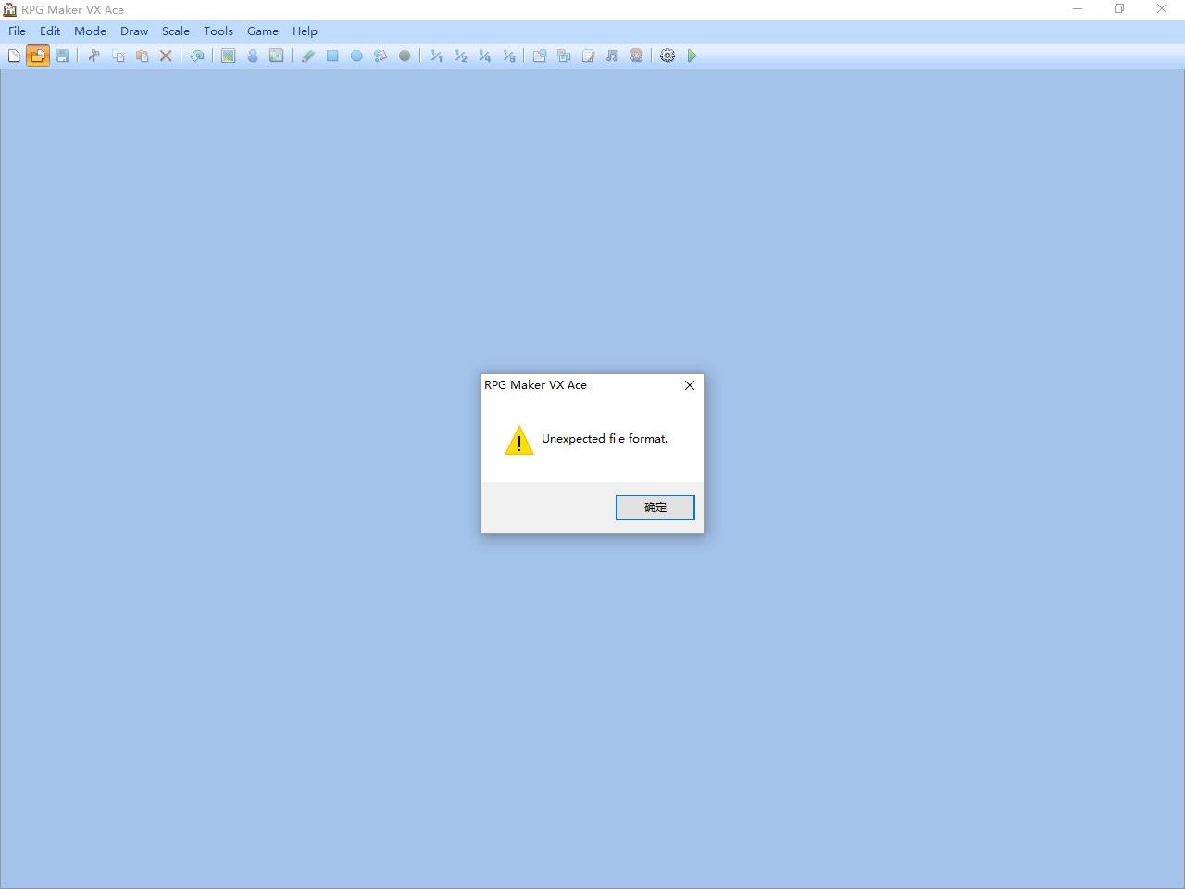1185x889 pixels.
Task: Open the Game menu
Action: (x=263, y=31)
